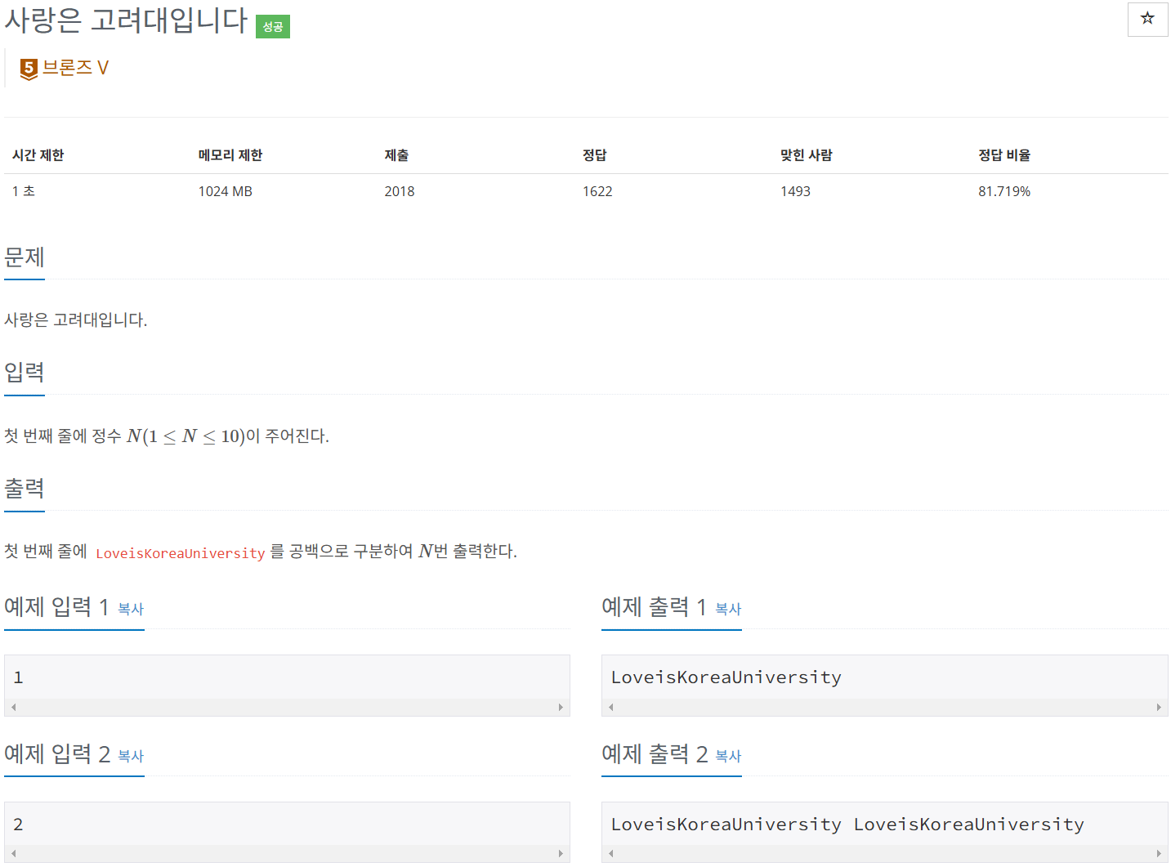
Task: Click the correct answers count 1622
Action: click(597, 191)
